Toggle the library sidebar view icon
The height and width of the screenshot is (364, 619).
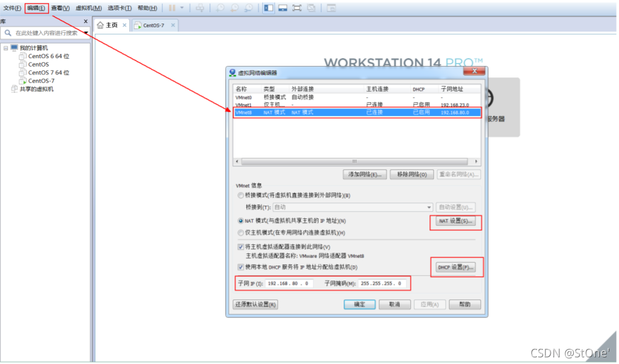click(x=269, y=8)
